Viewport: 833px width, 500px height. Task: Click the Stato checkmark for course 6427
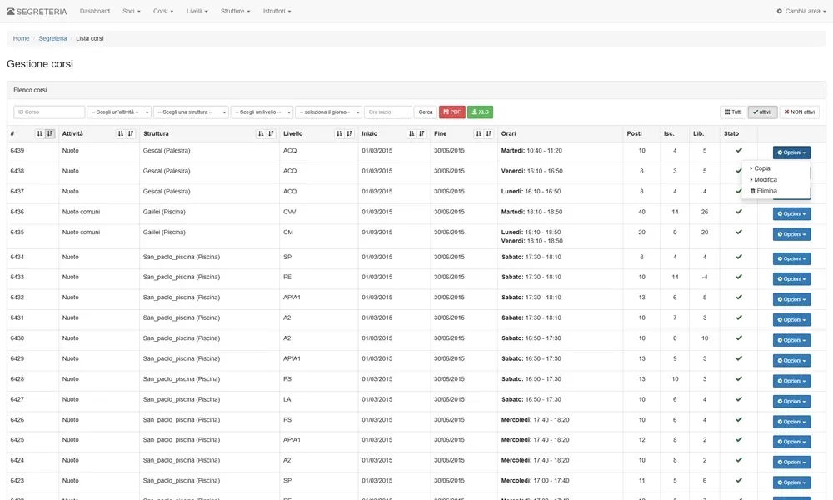(x=738, y=399)
